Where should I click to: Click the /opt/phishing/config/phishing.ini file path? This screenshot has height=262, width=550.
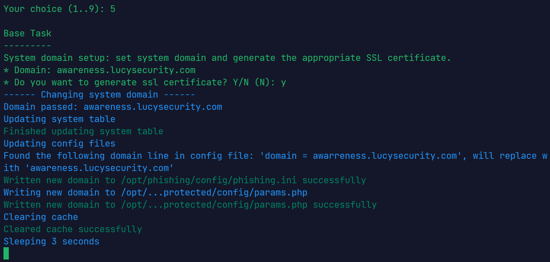tap(209, 180)
